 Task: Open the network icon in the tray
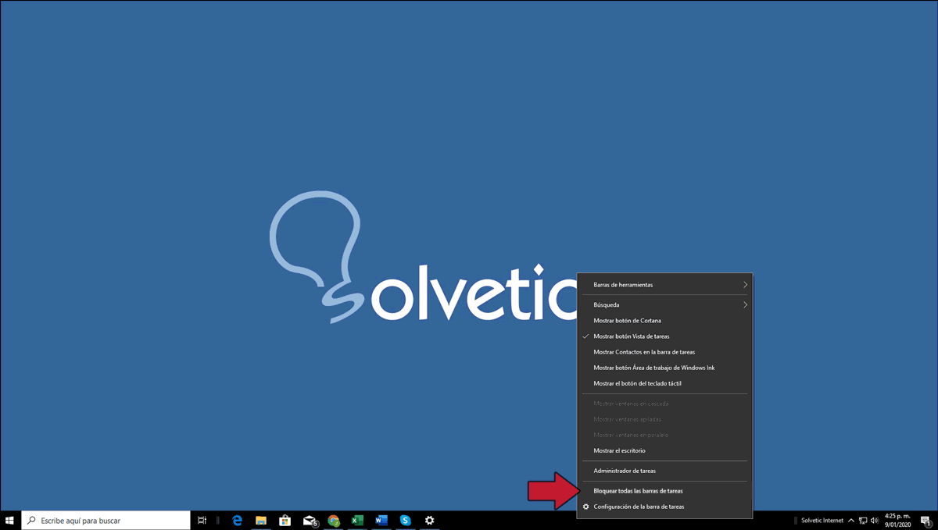pos(863,520)
